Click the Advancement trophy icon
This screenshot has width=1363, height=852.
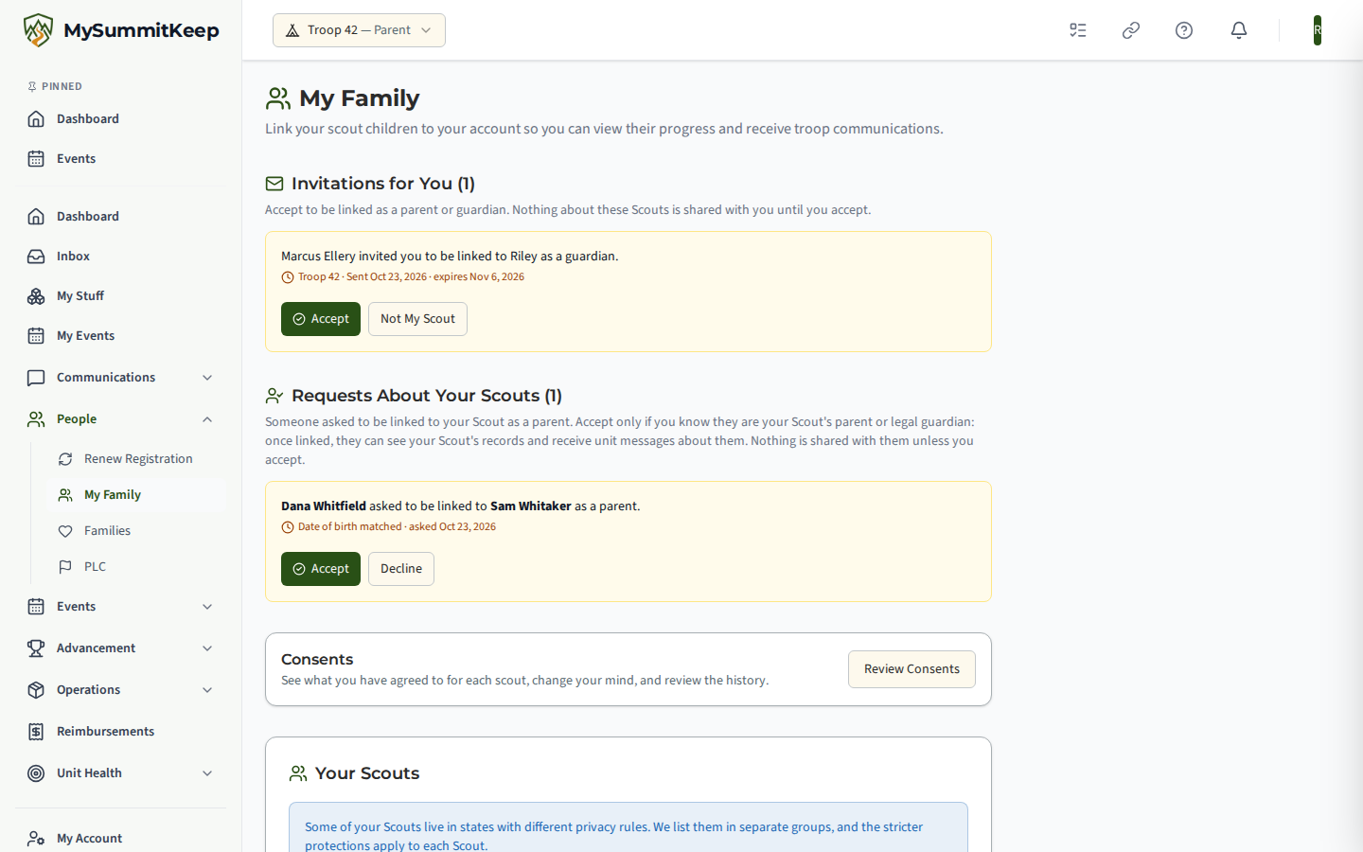point(36,648)
